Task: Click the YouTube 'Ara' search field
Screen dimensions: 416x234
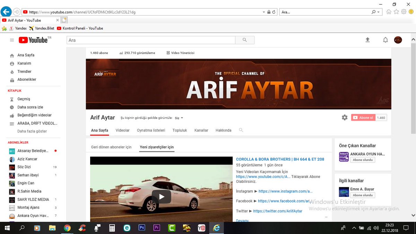Action: [x=151, y=40]
